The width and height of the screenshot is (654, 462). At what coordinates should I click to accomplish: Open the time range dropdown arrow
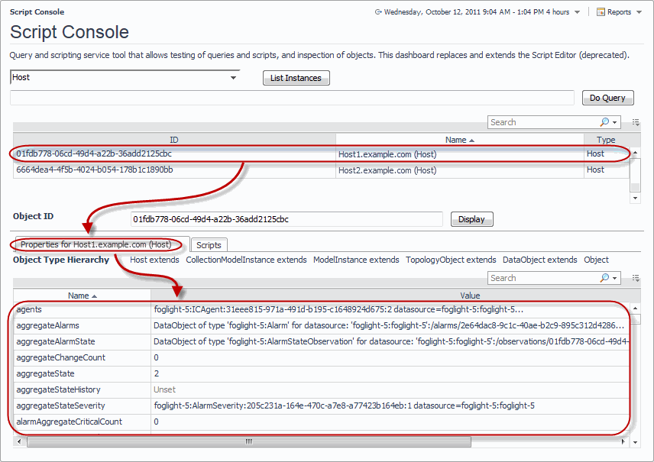578,12
